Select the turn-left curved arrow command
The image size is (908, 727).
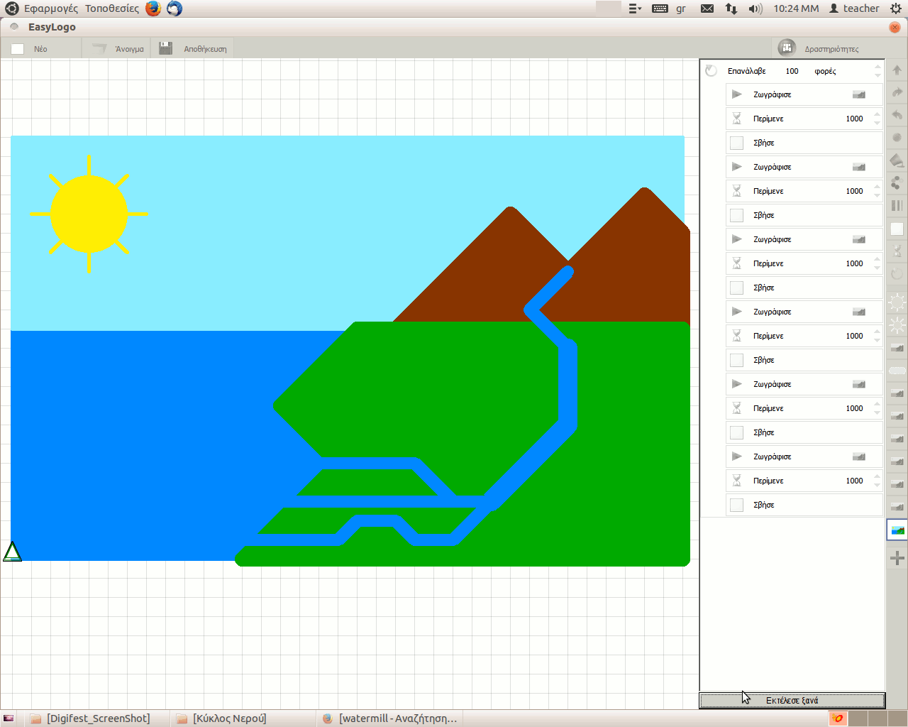(x=897, y=115)
